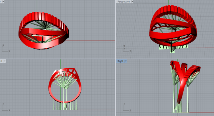The height and width of the screenshot is (116, 214).
Task: Open the Perspective viewport dropdown arrow
Action: pyautogui.click(x=132, y=2)
